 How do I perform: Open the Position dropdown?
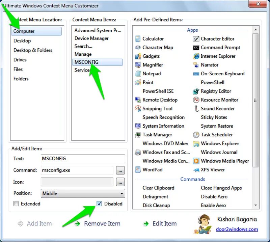pos(83,193)
